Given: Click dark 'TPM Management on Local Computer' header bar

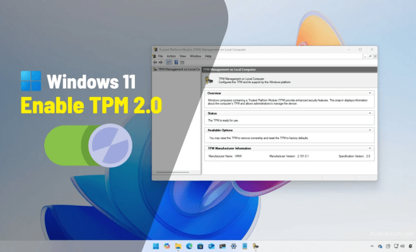Looking at the screenshot, I should pyautogui.click(x=289, y=69).
